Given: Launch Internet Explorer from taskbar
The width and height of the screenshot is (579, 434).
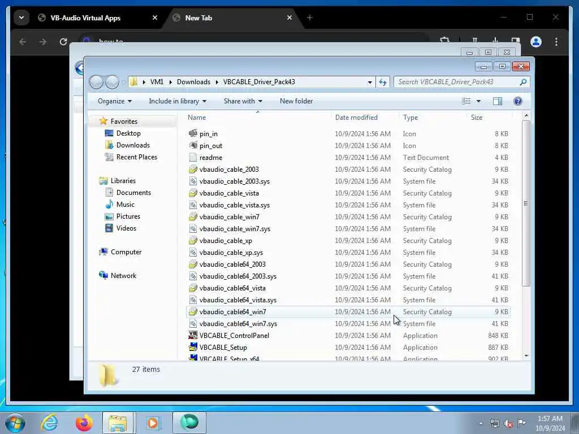Looking at the screenshot, I should (49, 423).
